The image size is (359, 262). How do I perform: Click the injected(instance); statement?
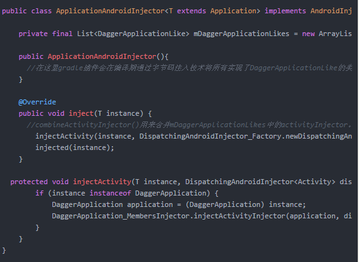pos(75,147)
